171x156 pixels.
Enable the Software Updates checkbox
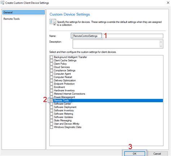pyautogui.click(x=52, y=117)
